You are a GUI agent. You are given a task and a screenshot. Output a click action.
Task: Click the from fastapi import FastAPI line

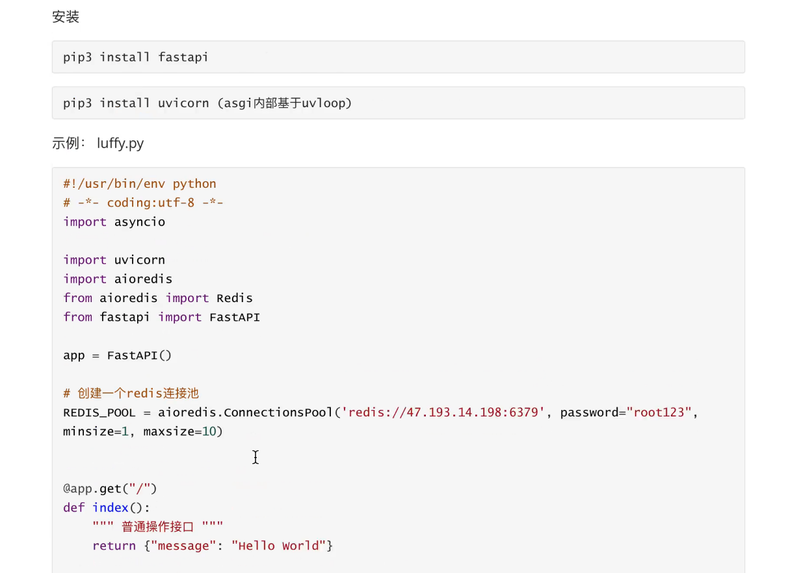(161, 317)
